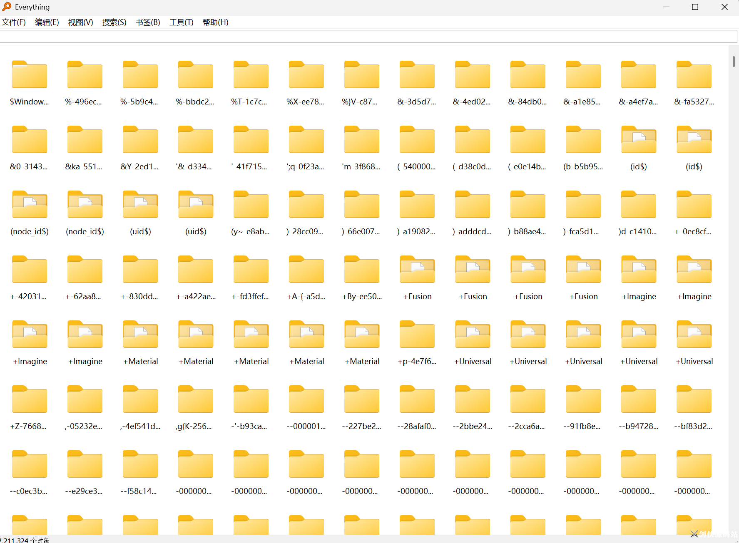The image size is (739, 543).
Task: Open the 文件(F) menu
Action: pyautogui.click(x=14, y=22)
